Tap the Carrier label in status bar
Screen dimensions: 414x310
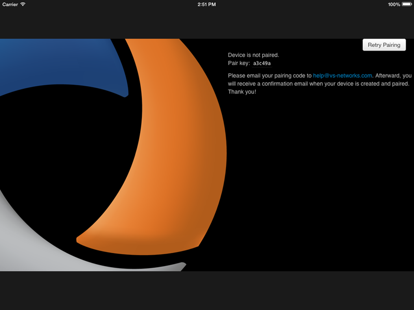[x=10, y=5]
